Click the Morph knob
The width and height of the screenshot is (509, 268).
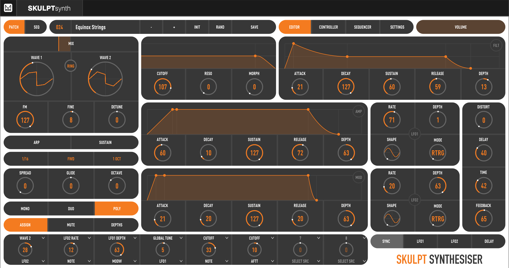tap(254, 87)
